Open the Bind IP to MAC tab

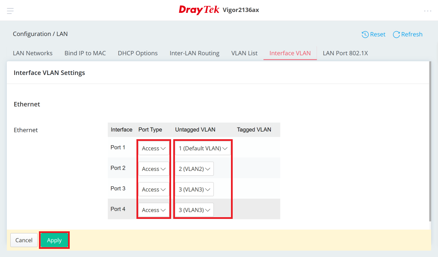click(85, 53)
